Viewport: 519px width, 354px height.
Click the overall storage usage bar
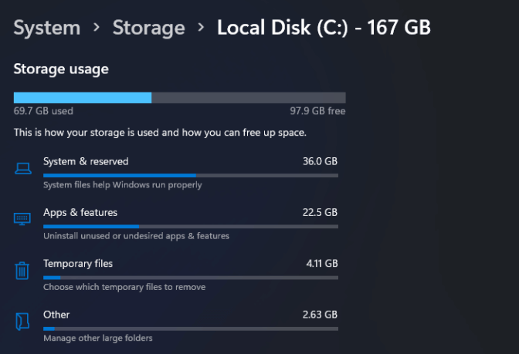[x=179, y=98]
